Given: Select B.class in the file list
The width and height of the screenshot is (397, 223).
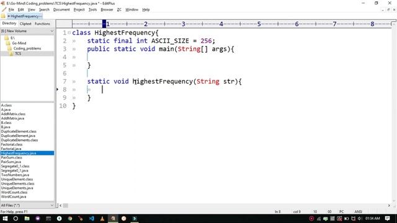Looking at the screenshot, I should [x=6, y=123].
